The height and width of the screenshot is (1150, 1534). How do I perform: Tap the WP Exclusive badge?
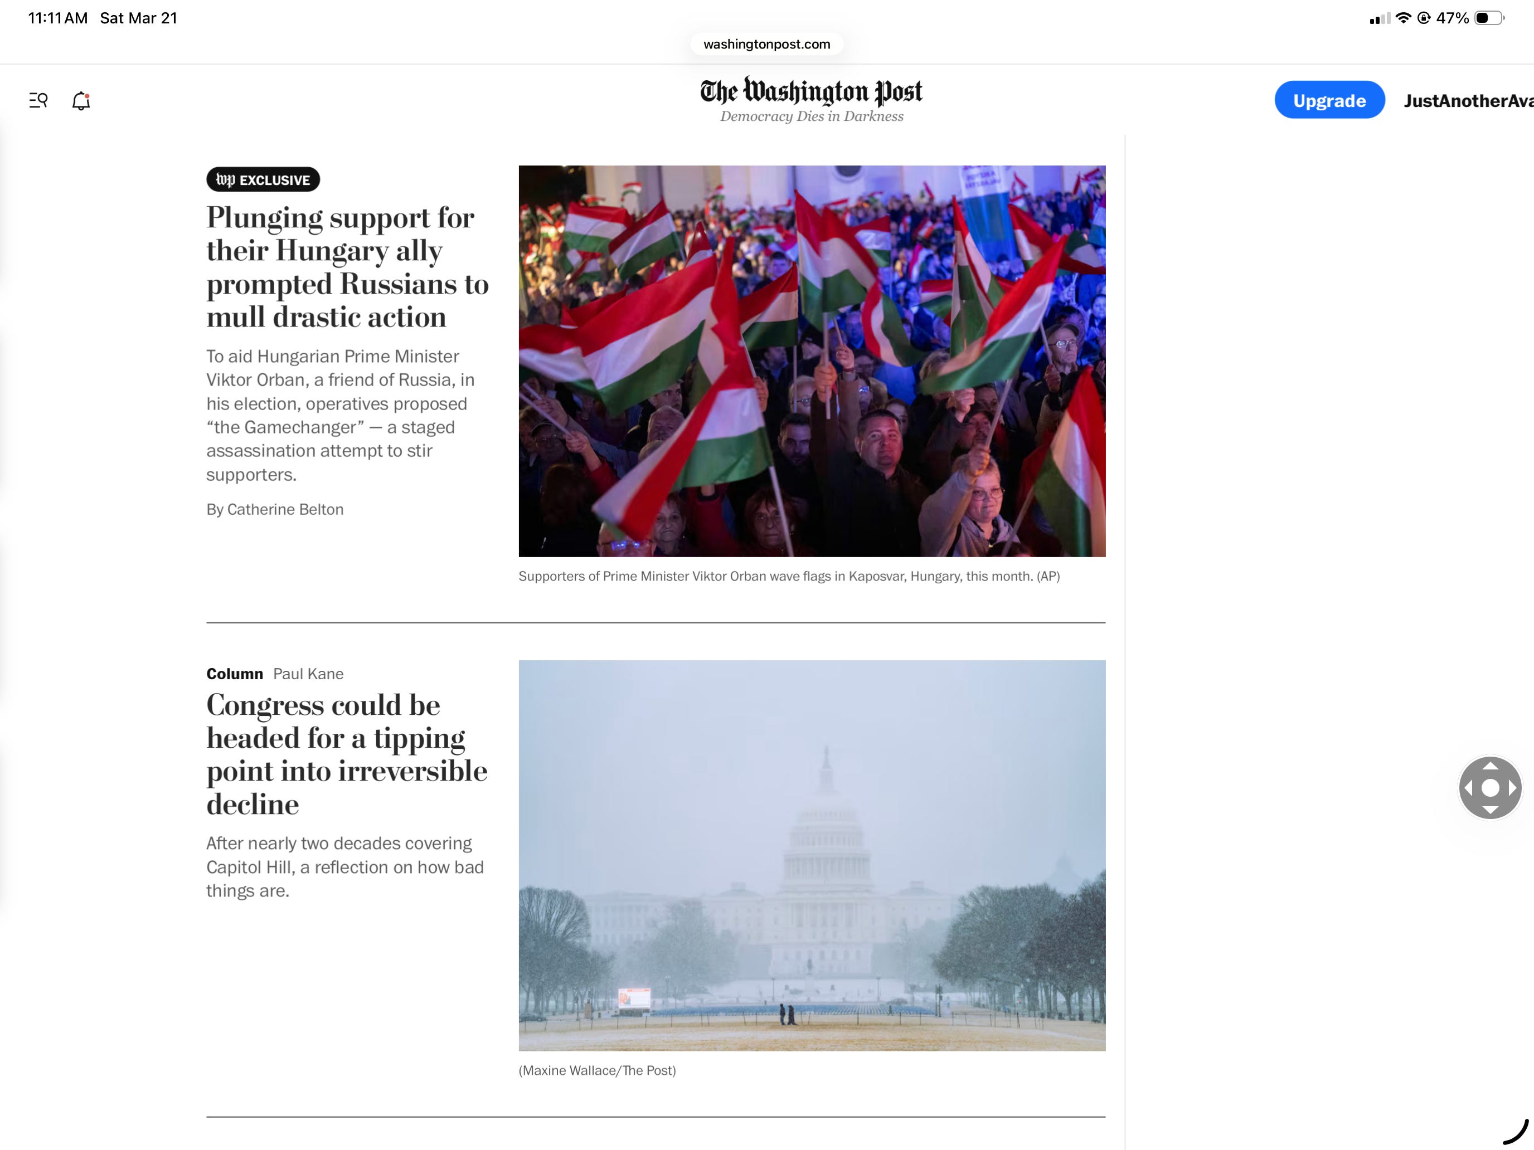point(263,179)
